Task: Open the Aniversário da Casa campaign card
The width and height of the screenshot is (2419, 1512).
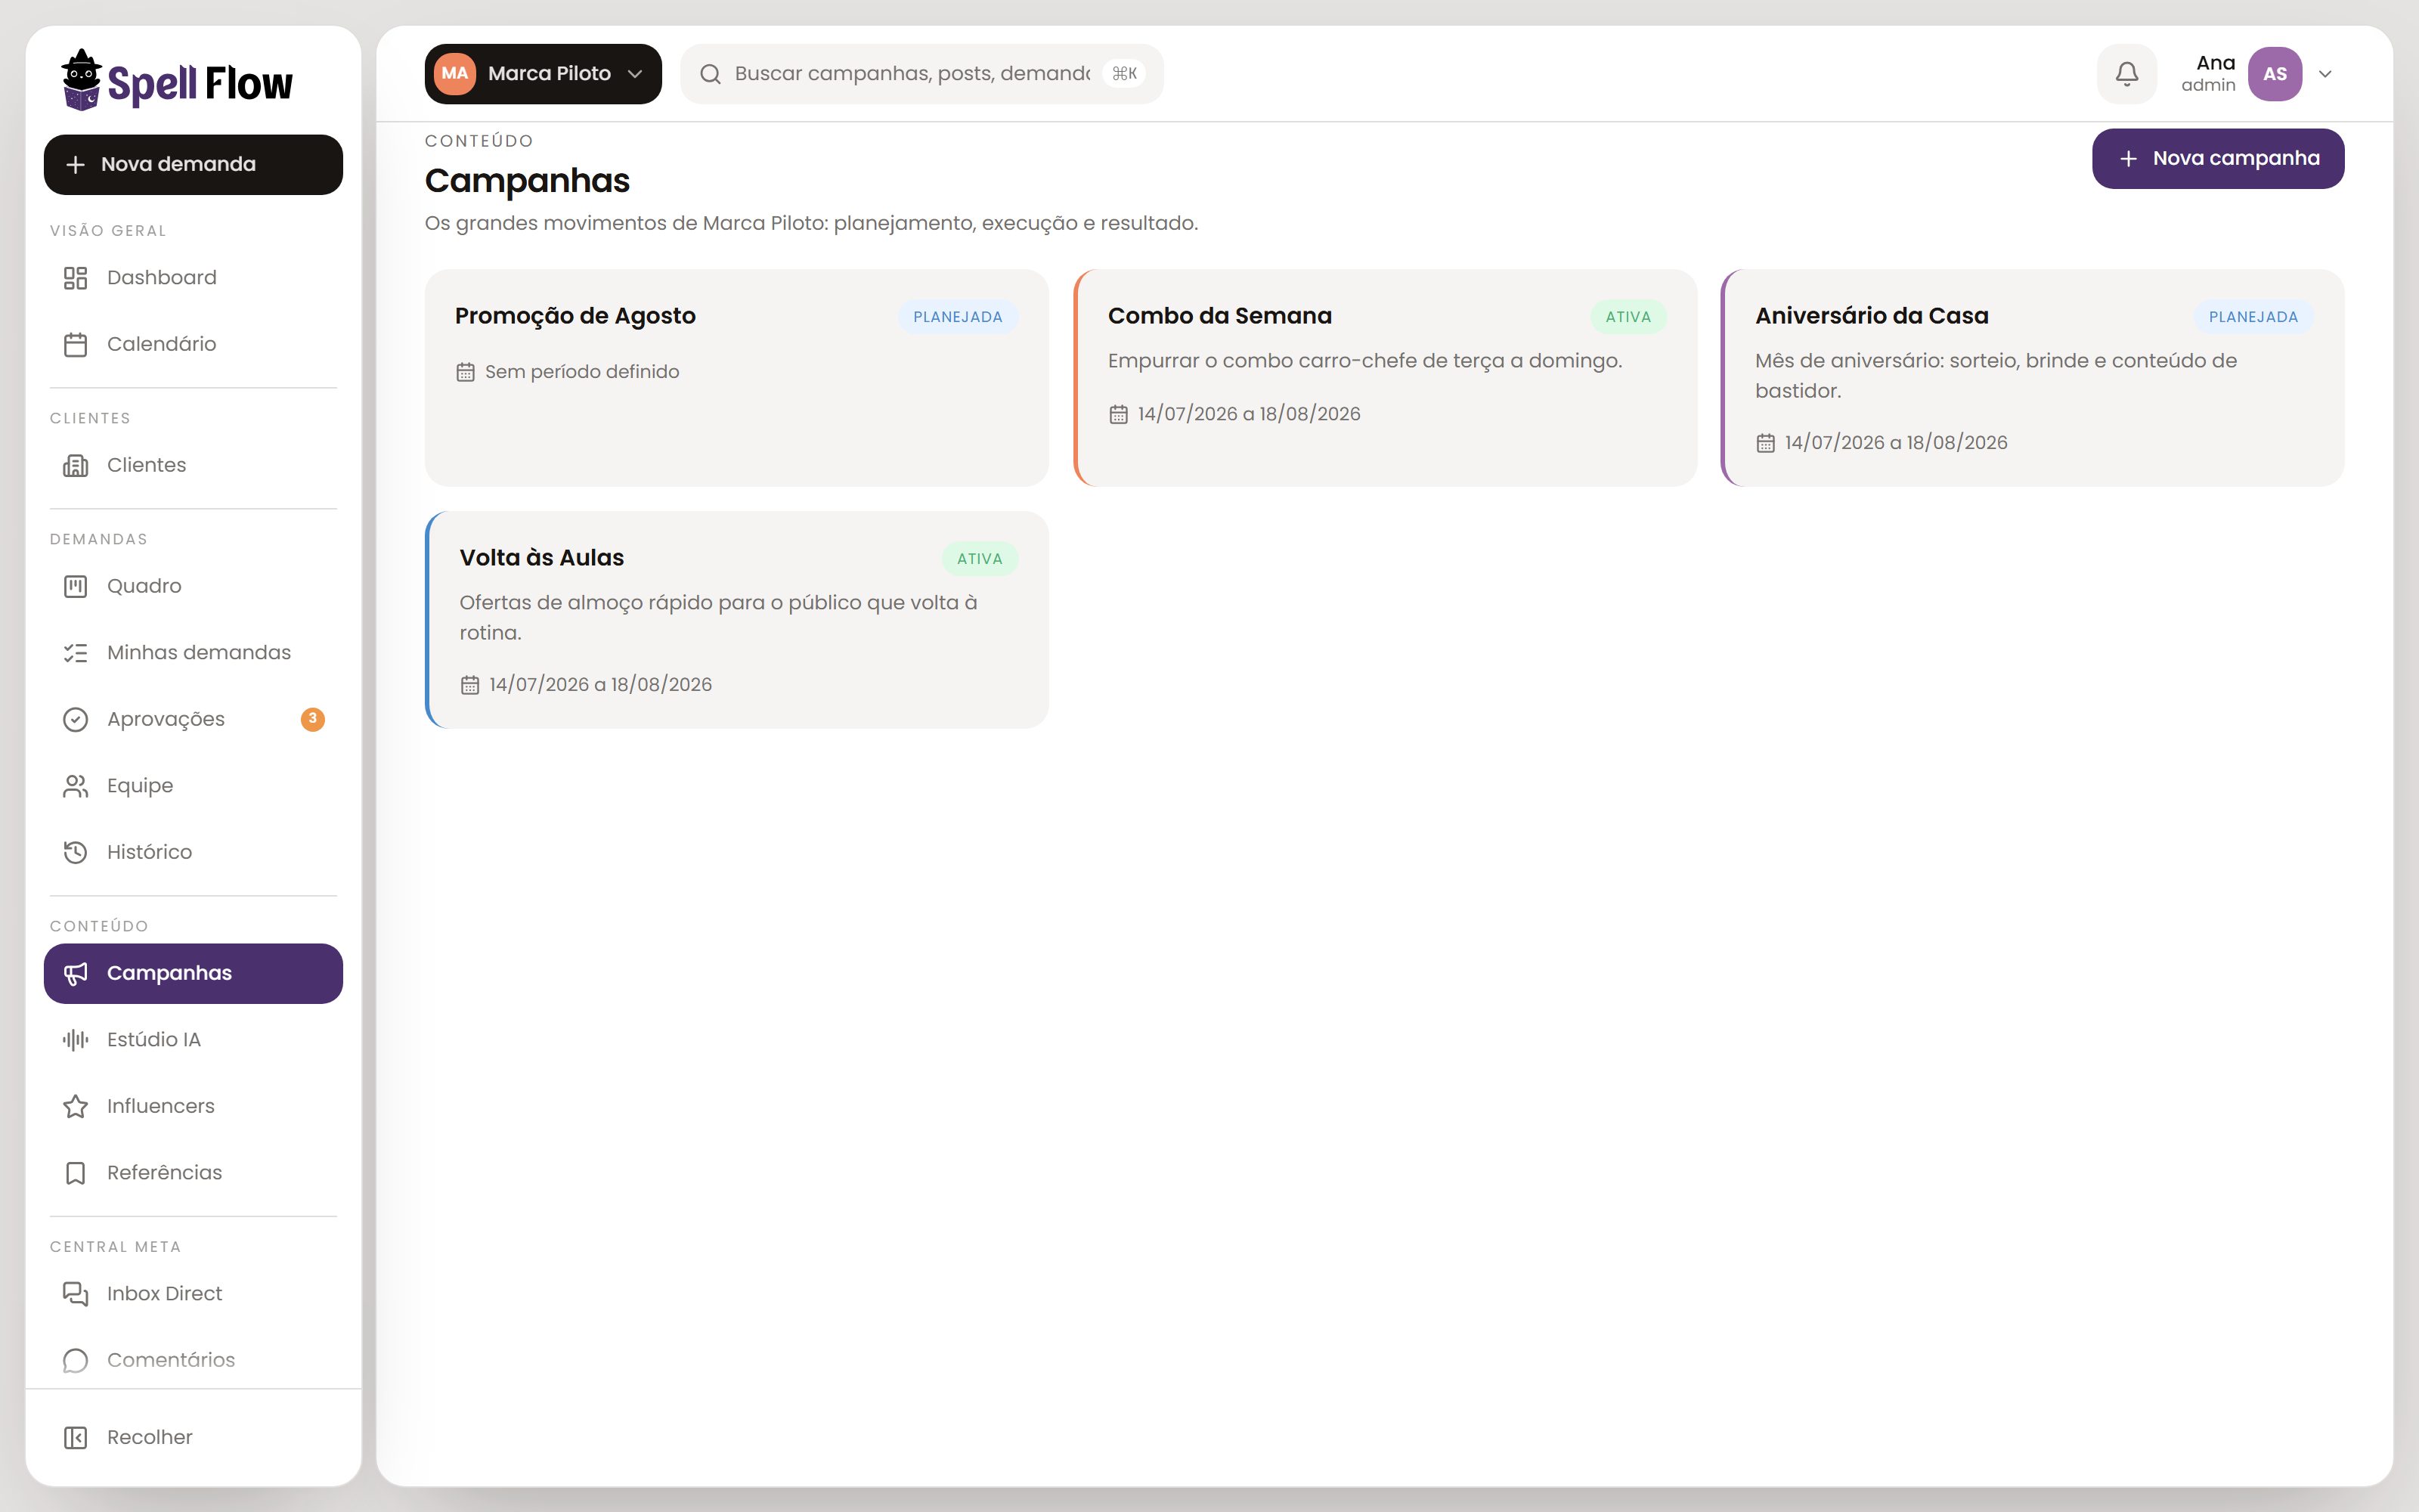Action: point(2032,378)
